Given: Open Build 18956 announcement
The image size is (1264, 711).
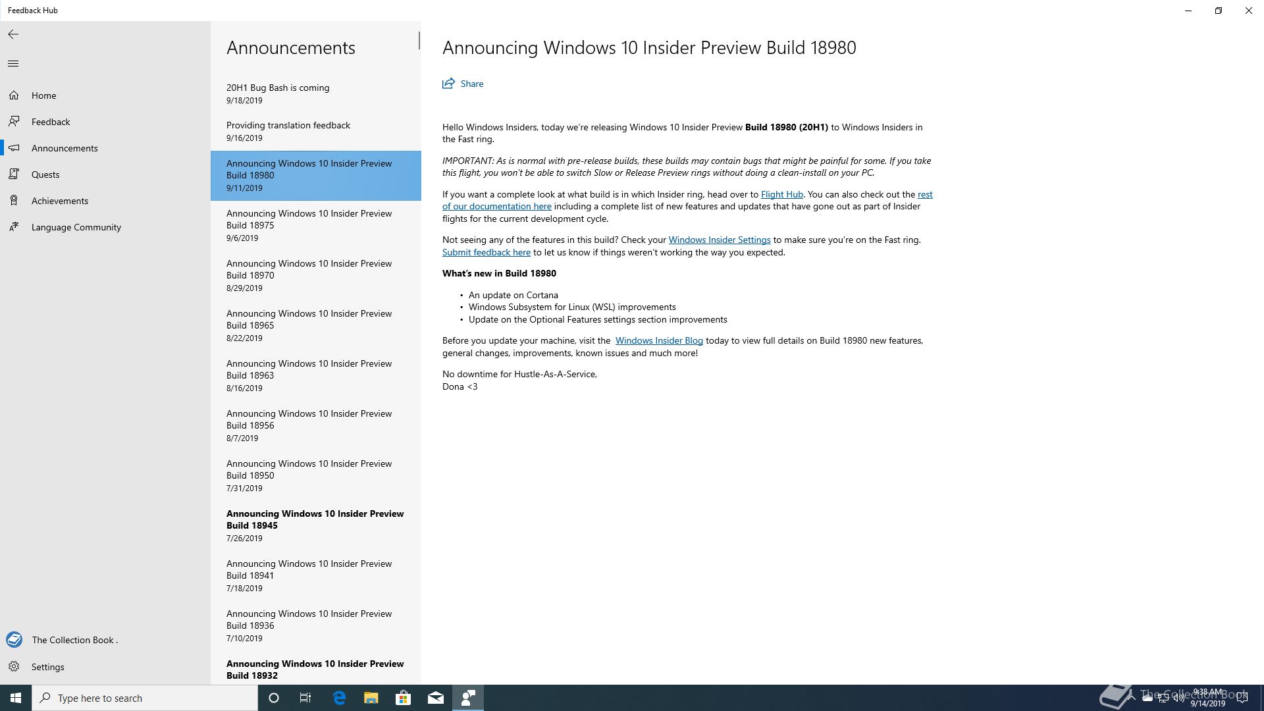Looking at the screenshot, I should click(x=316, y=426).
